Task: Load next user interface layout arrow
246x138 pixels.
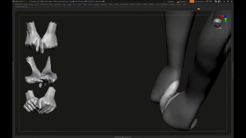Action: [x=211, y=2]
